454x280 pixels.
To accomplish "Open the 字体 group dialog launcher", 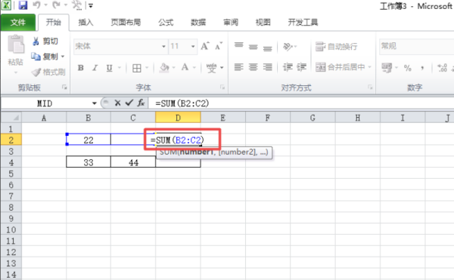I will [x=222, y=88].
